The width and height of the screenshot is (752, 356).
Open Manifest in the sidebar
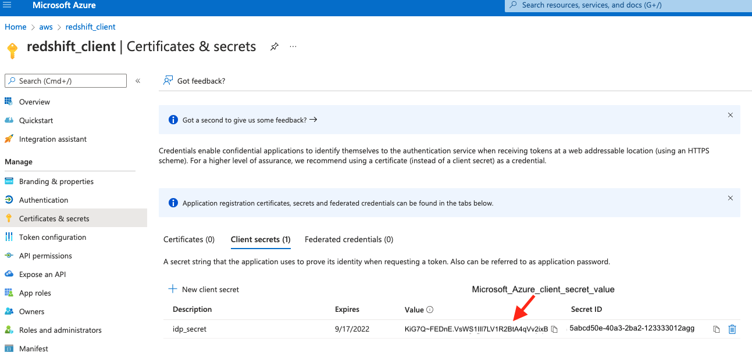(x=34, y=348)
